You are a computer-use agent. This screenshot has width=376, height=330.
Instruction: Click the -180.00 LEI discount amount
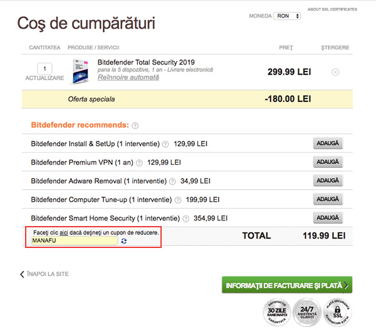click(288, 99)
